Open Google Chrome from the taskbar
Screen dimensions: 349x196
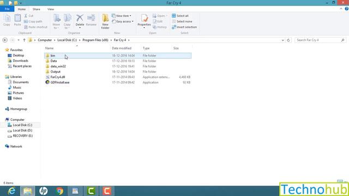tap(59, 191)
